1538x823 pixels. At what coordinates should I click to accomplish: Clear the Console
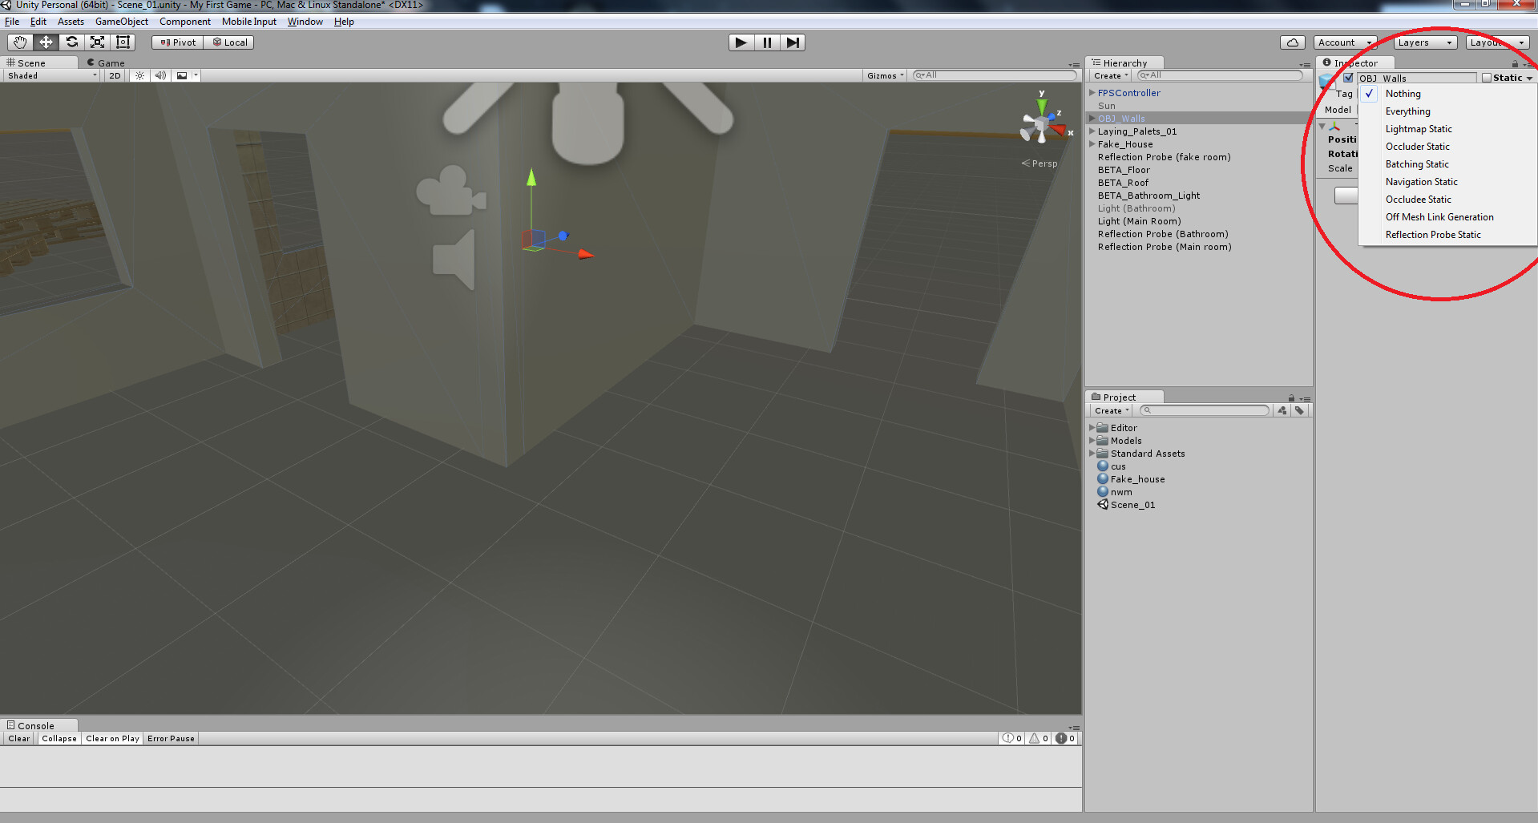pyautogui.click(x=18, y=738)
